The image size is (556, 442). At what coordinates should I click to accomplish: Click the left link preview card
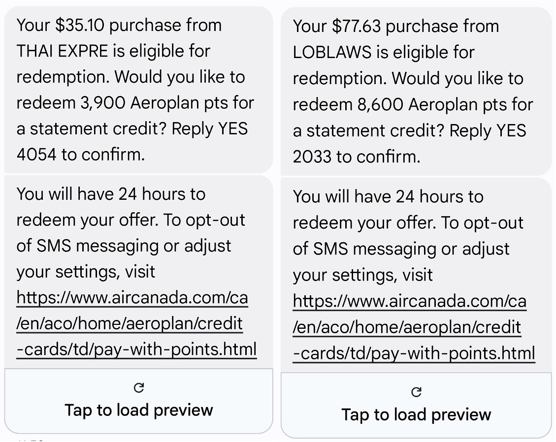pos(139,400)
